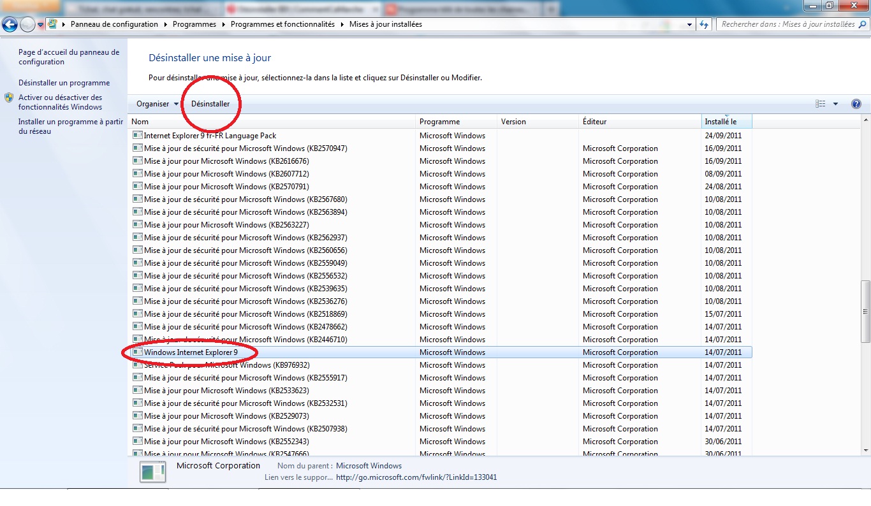Open the go.microsoft.com support link
Viewport: 871px width, 506px height.
point(416,477)
